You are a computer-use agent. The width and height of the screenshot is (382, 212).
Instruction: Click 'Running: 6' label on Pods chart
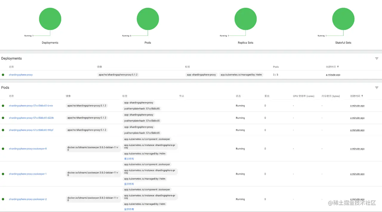pyautogui.click(x=127, y=36)
